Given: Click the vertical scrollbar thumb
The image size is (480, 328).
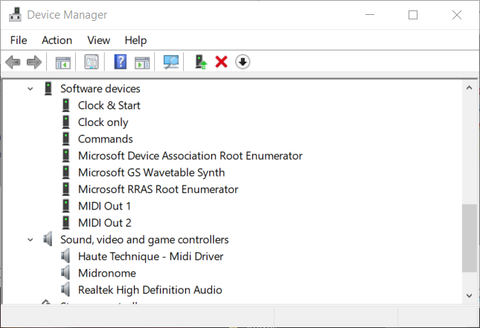Looking at the screenshot, I should pyautogui.click(x=470, y=239).
